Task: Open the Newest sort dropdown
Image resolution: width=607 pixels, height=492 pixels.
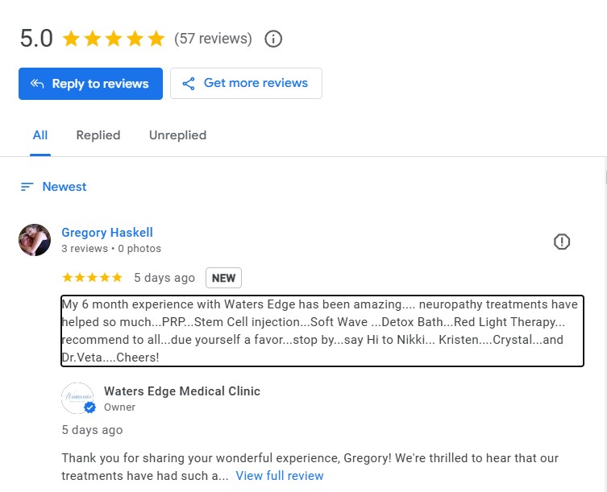Action: (x=54, y=187)
